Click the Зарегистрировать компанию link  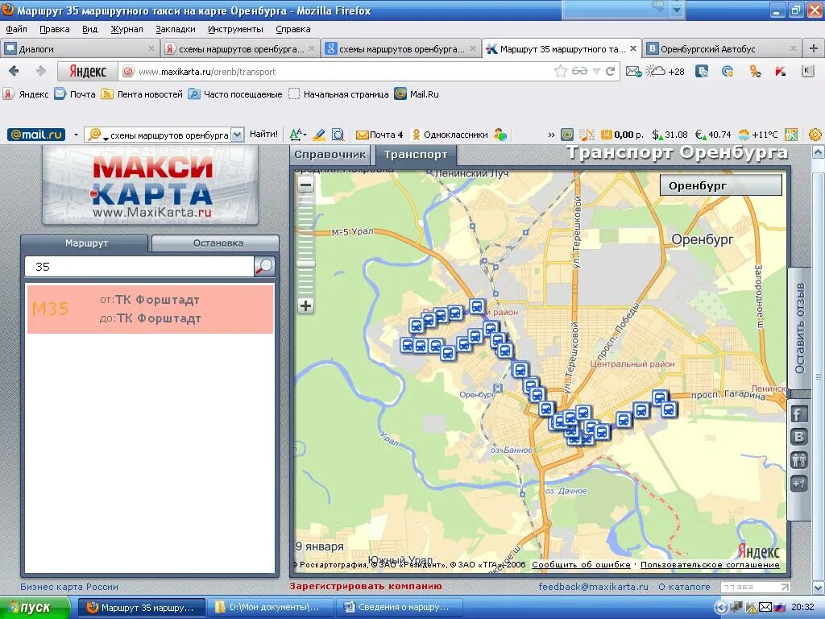(x=366, y=586)
